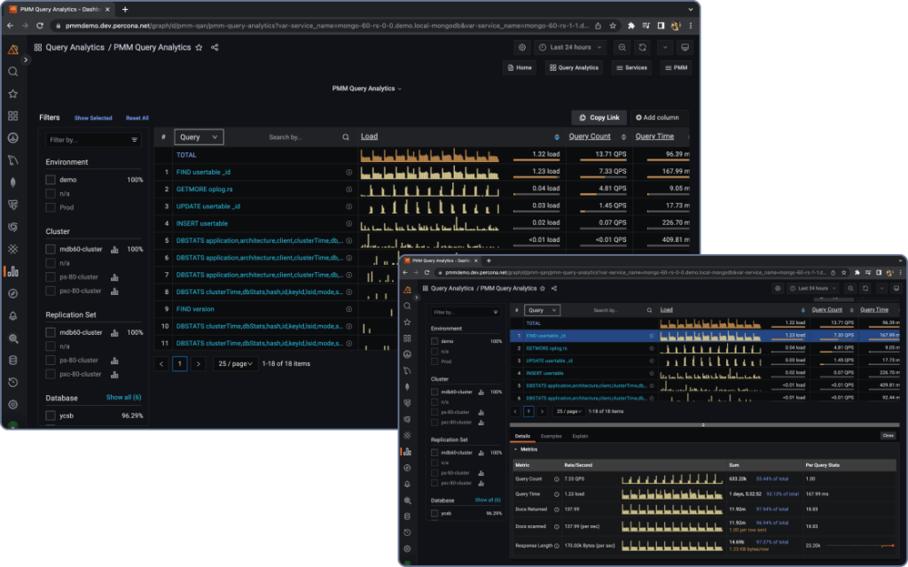908x567 pixels.
Task: Toggle ycsb database checkbox in back window
Action: point(51,416)
